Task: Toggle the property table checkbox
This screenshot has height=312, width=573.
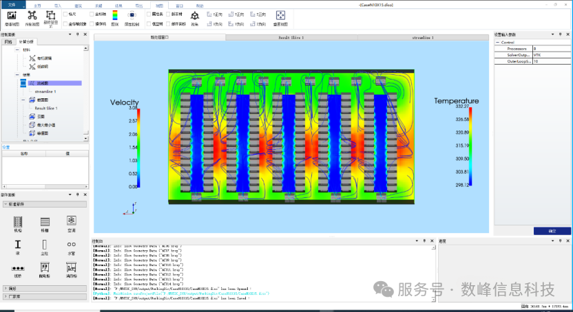Action: (149, 14)
